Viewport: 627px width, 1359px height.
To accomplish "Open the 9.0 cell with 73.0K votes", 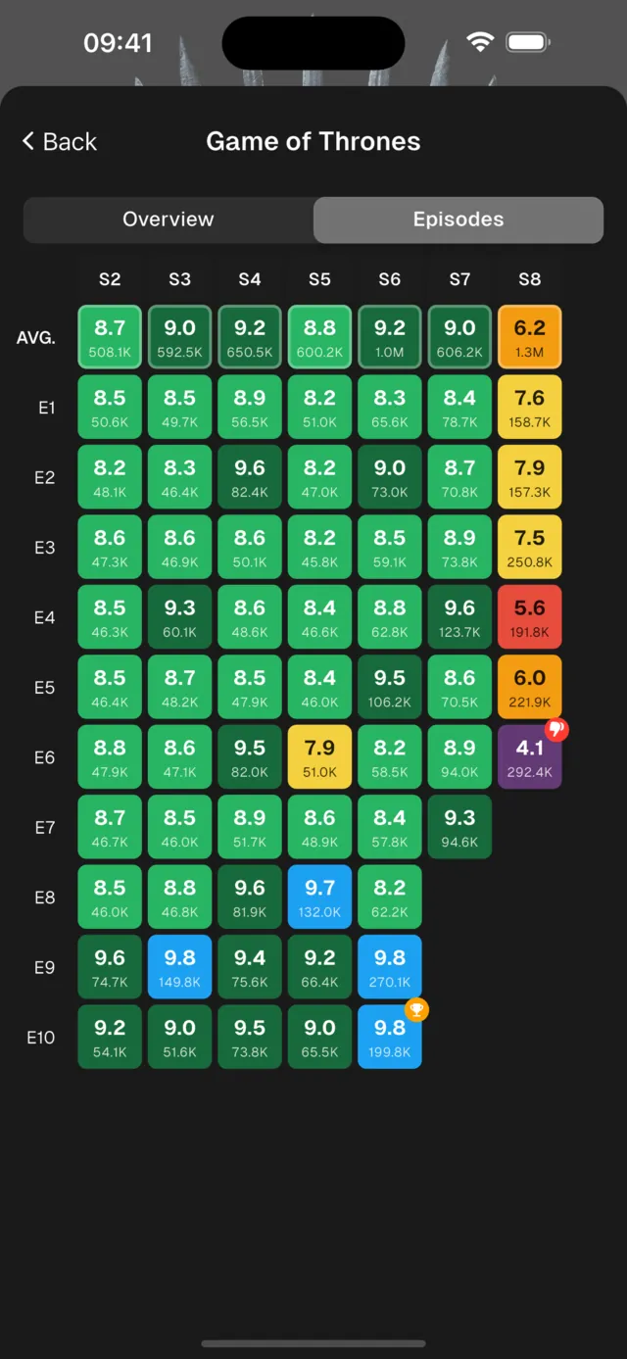I will tap(390, 477).
